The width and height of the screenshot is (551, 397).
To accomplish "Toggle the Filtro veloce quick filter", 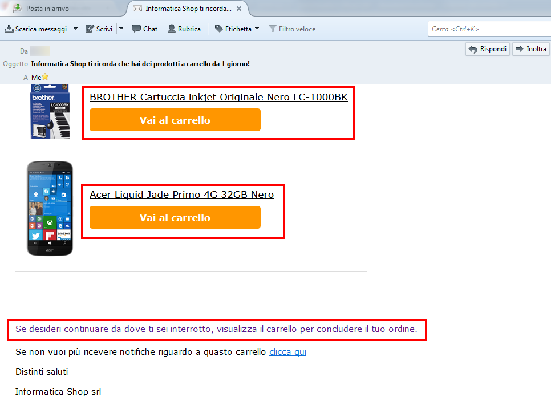I will 292,29.
